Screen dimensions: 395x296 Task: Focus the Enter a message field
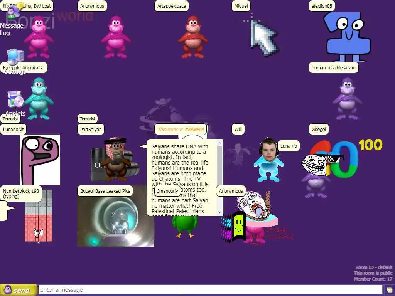(210, 290)
